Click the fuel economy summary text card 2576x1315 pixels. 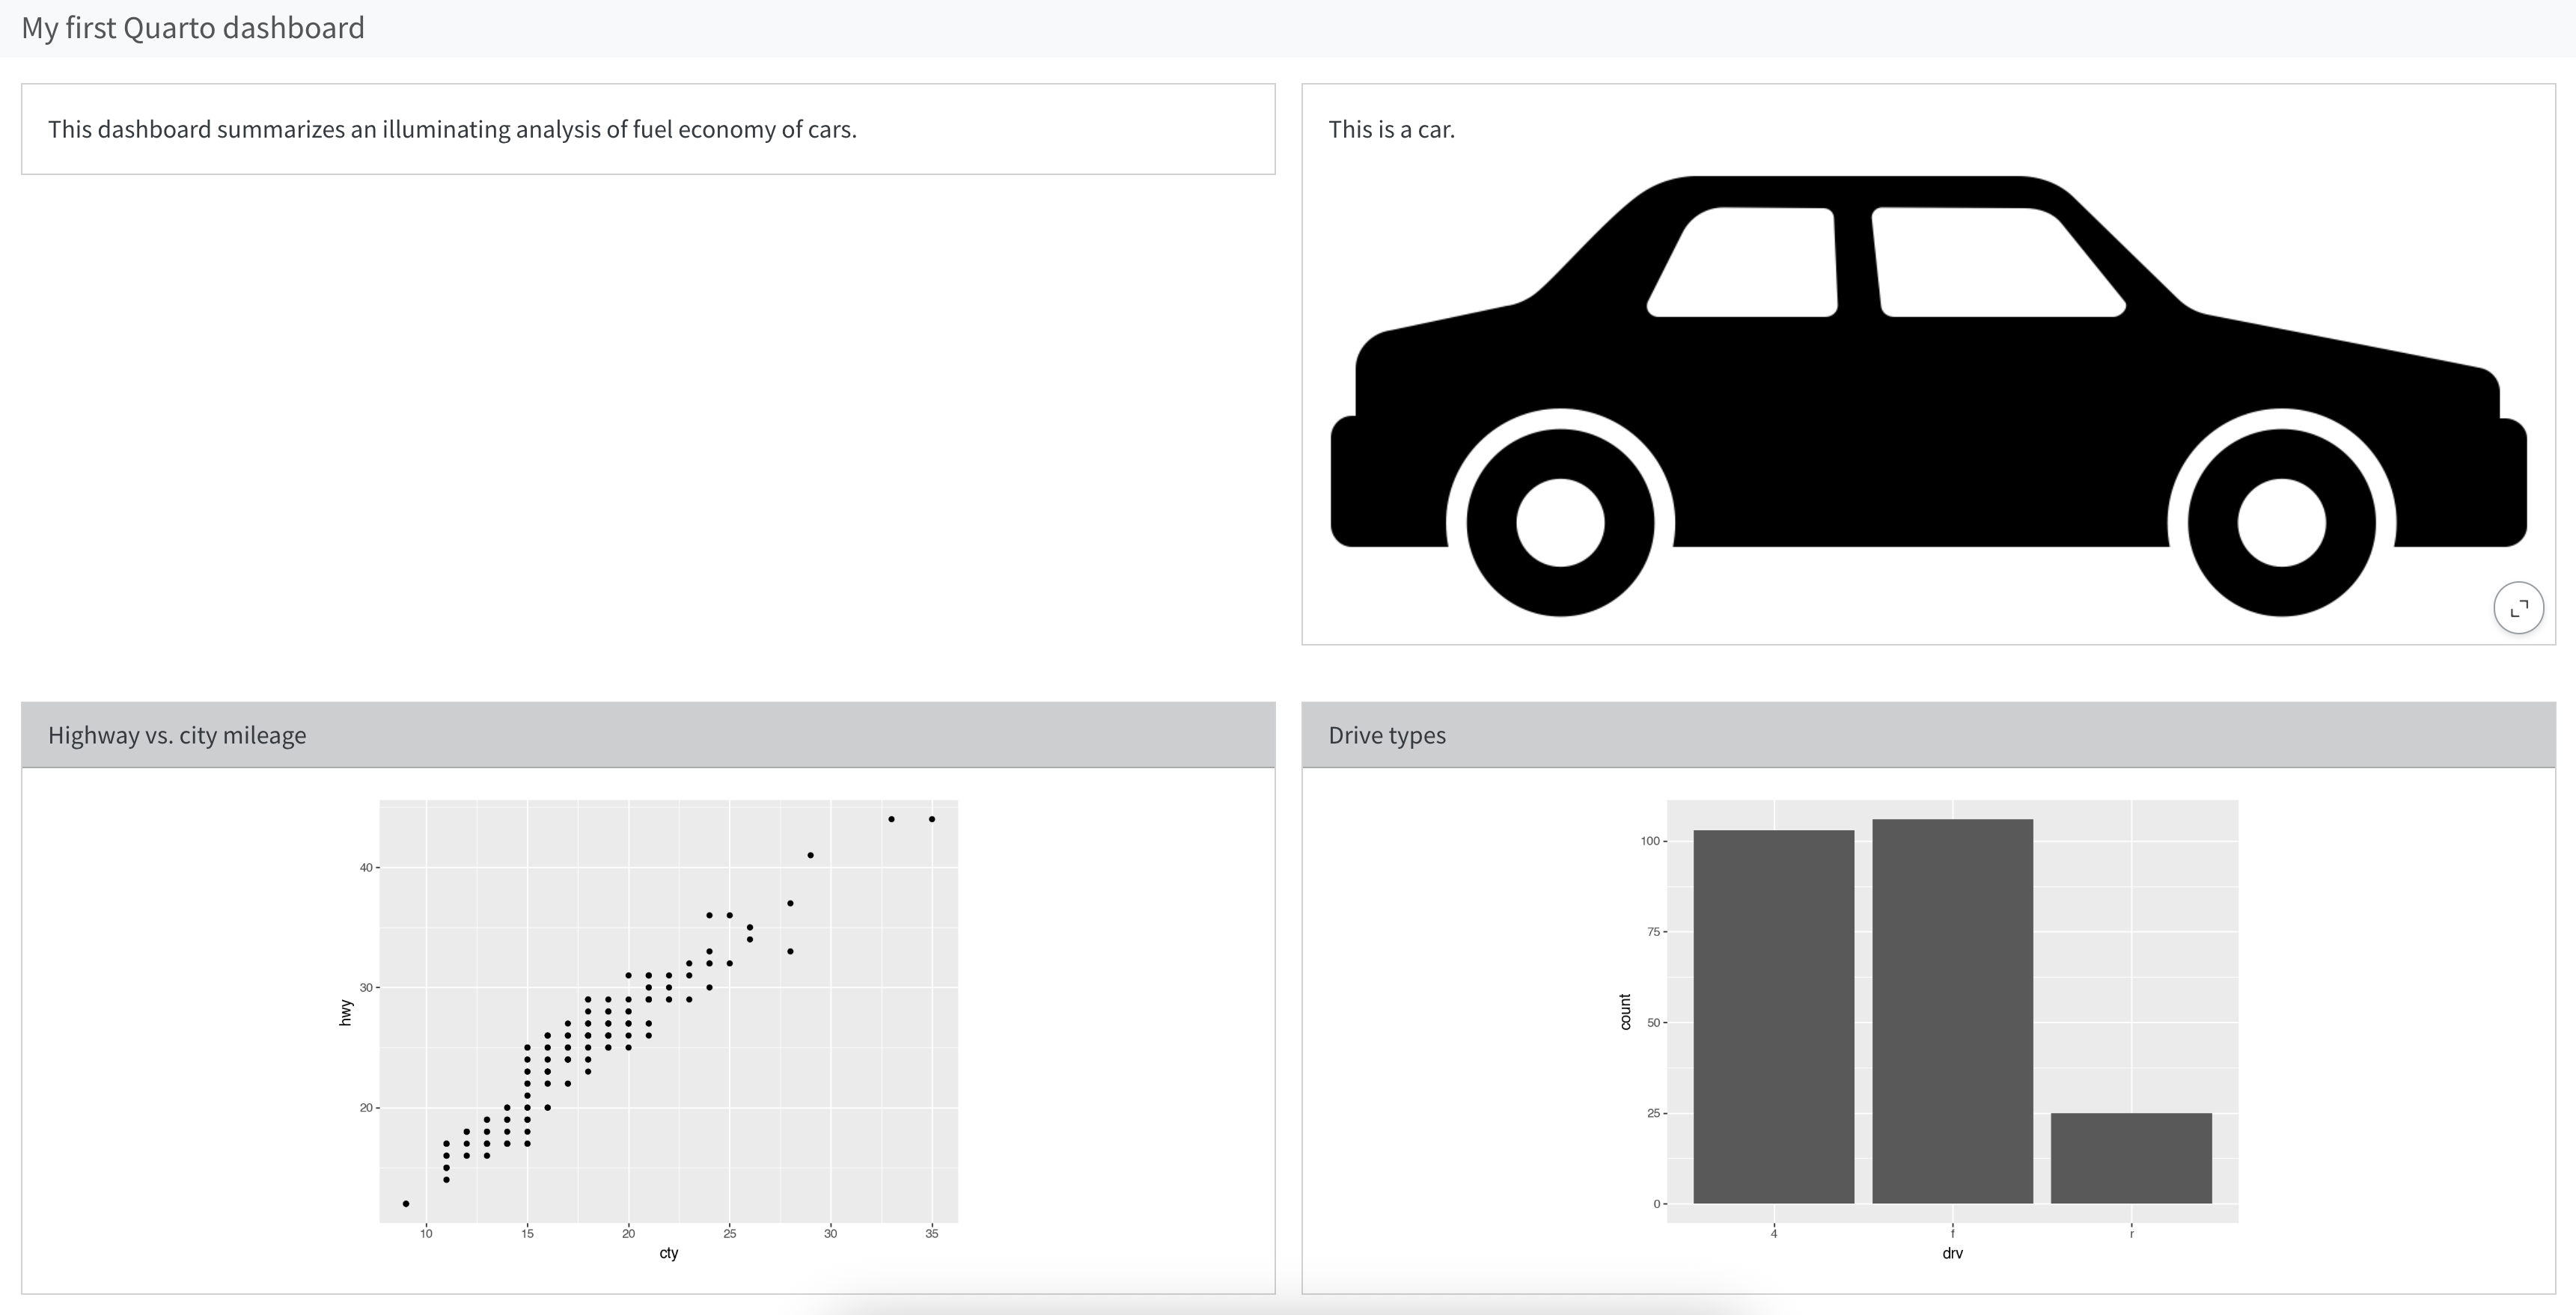point(452,130)
